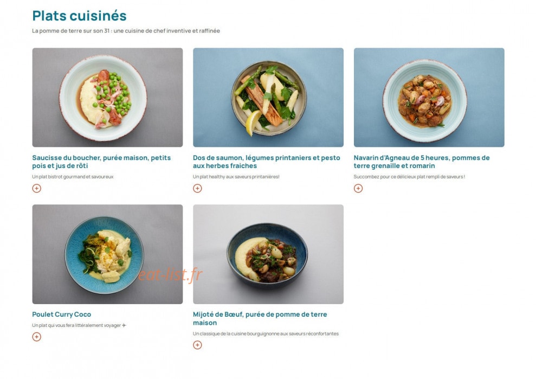Click plus icon under Mijoté de Bœuf
The height and width of the screenshot is (379, 536).
[x=197, y=345]
